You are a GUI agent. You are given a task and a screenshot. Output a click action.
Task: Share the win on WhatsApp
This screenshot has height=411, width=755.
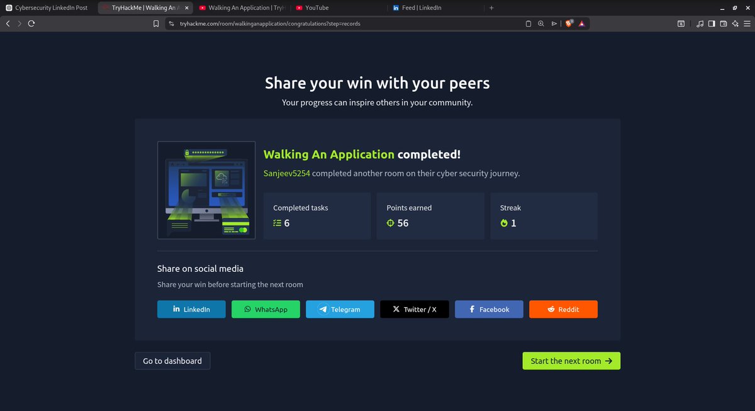pyautogui.click(x=266, y=309)
